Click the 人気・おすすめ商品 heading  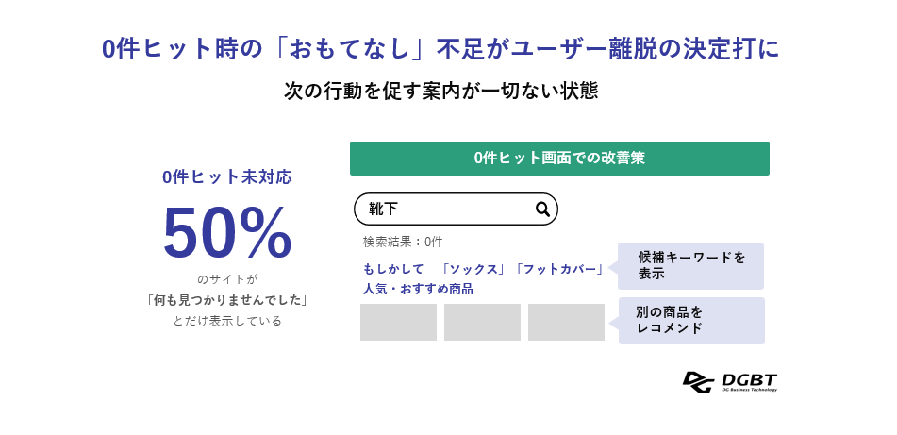click(x=418, y=289)
